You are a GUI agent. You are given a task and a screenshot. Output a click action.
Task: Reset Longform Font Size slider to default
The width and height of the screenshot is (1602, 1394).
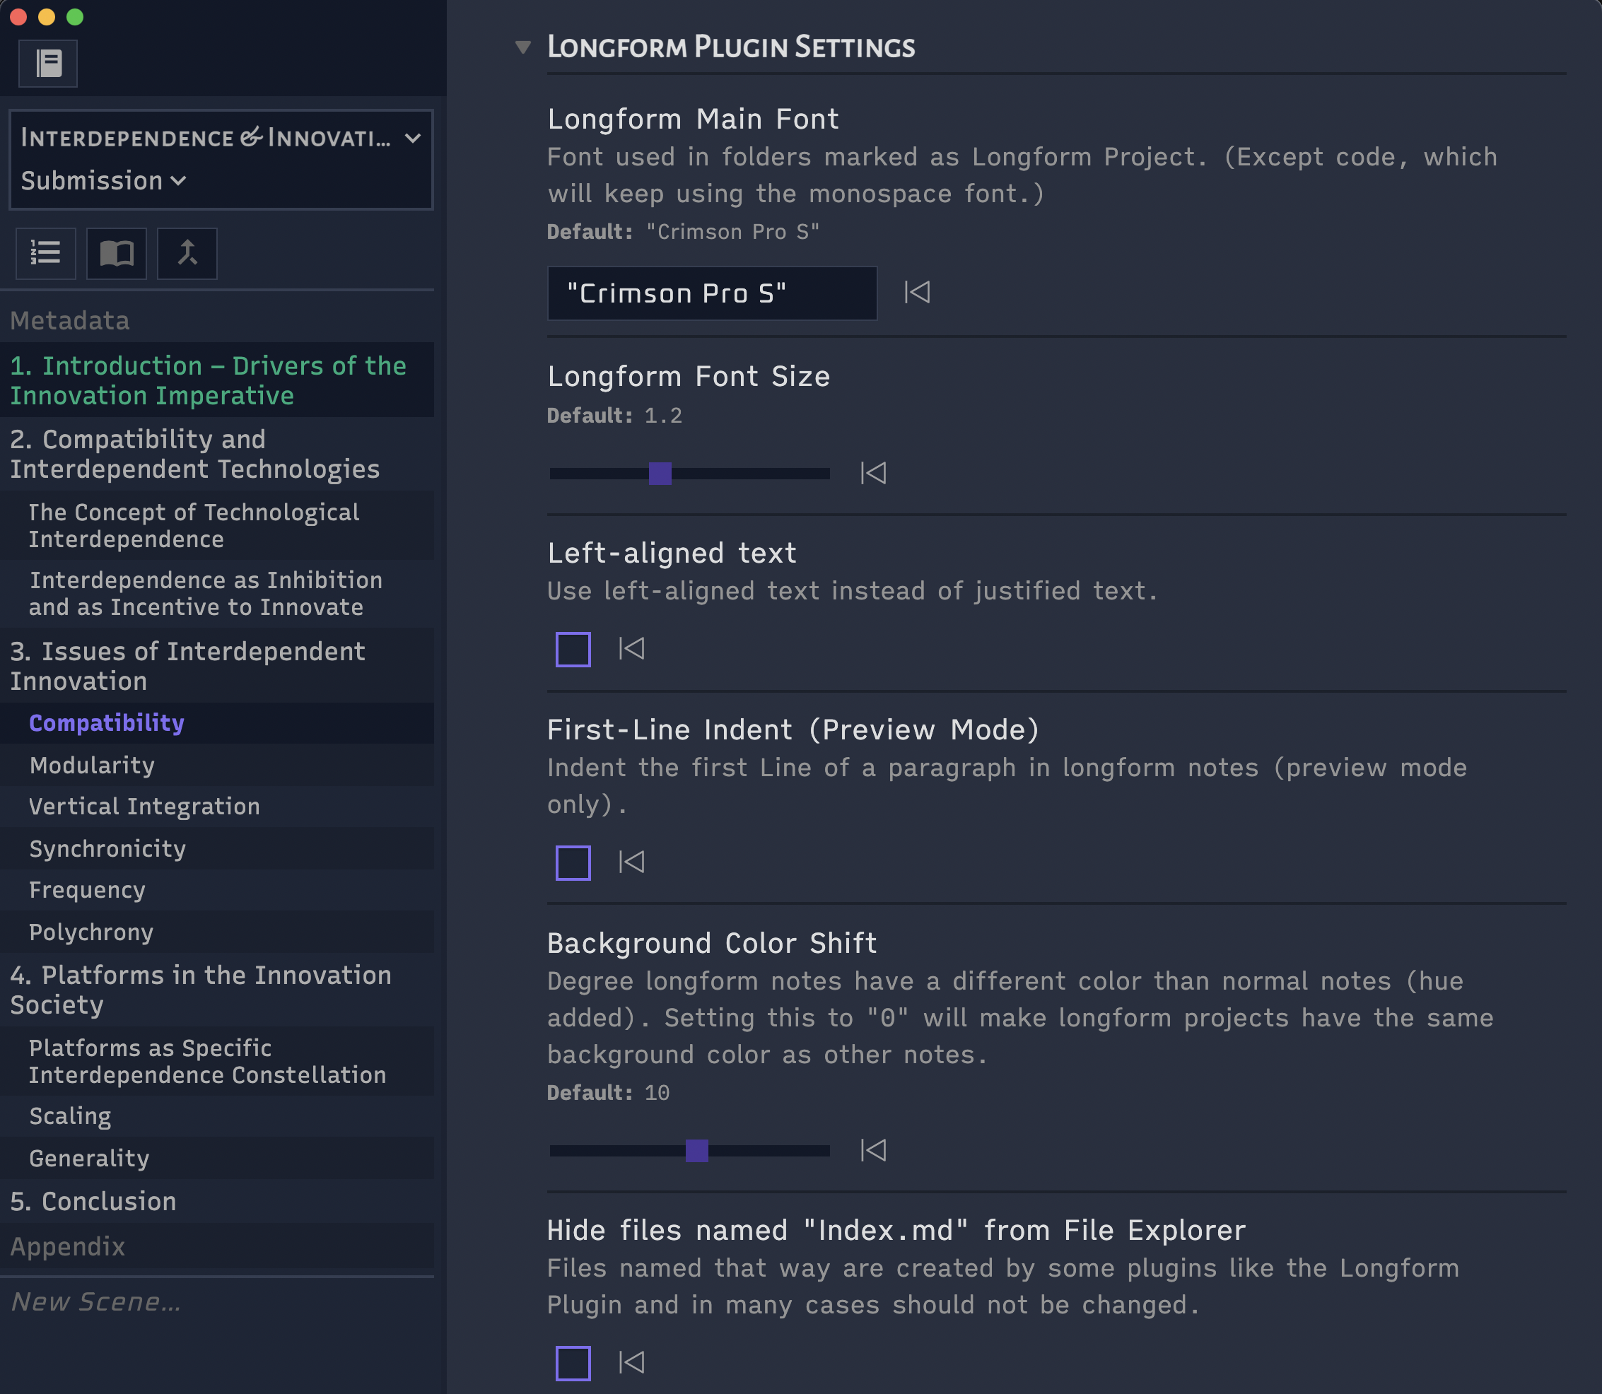point(873,473)
